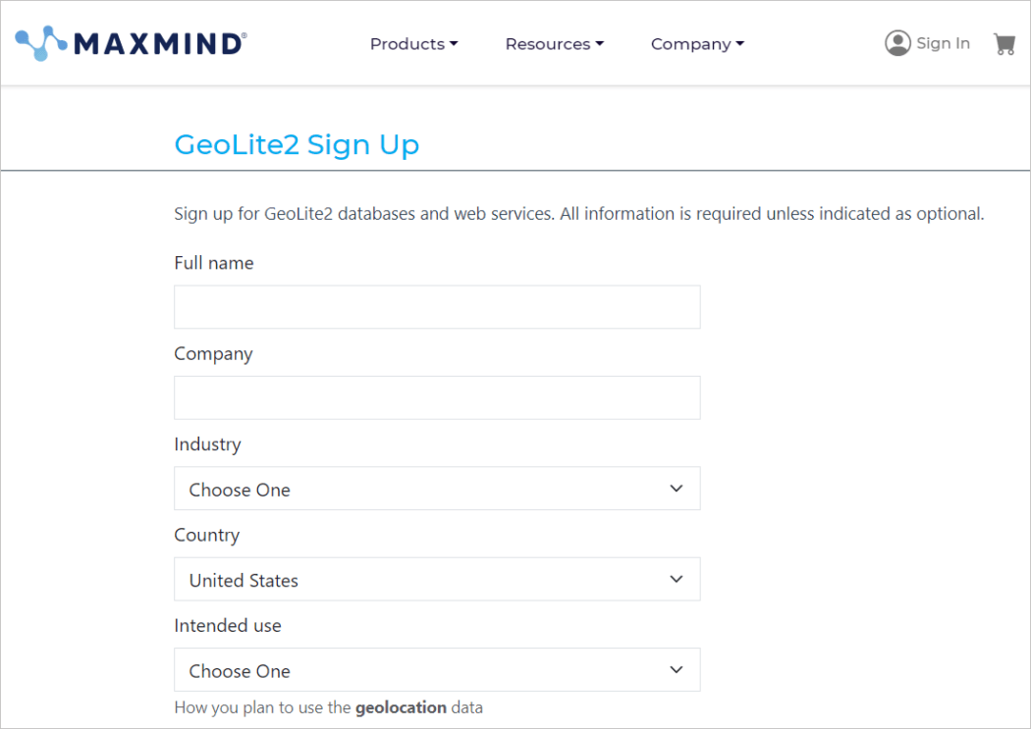Screen dimensions: 1031x729
Task: Click the Sign In avatar icon
Action: pos(896,42)
